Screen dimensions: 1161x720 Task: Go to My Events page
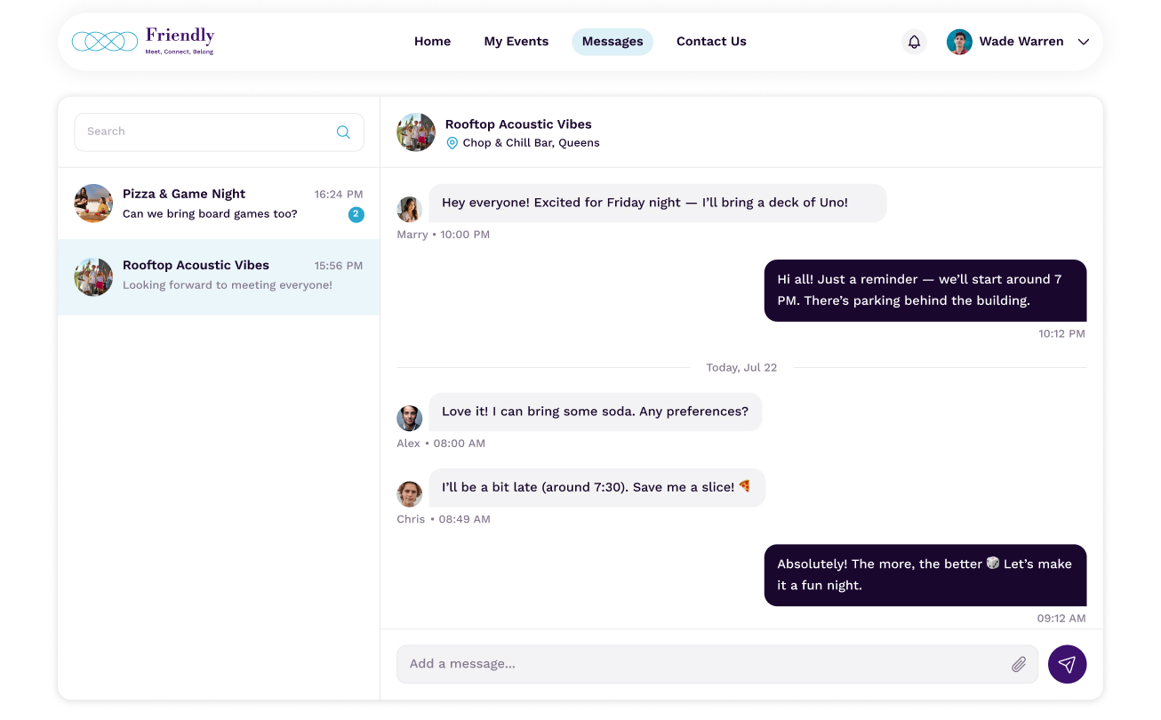tap(516, 42)
